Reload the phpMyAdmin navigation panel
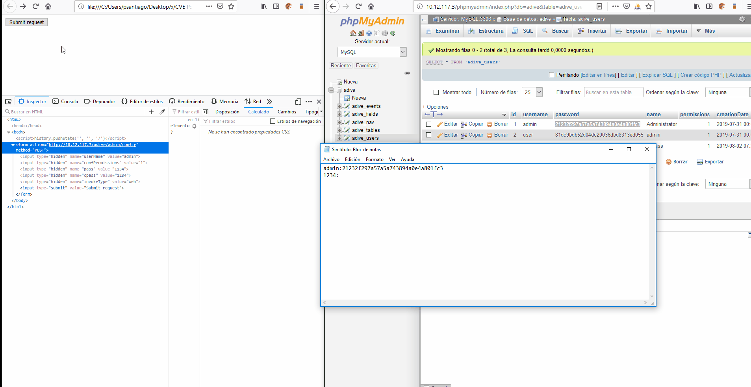 [x=393, y=33]
